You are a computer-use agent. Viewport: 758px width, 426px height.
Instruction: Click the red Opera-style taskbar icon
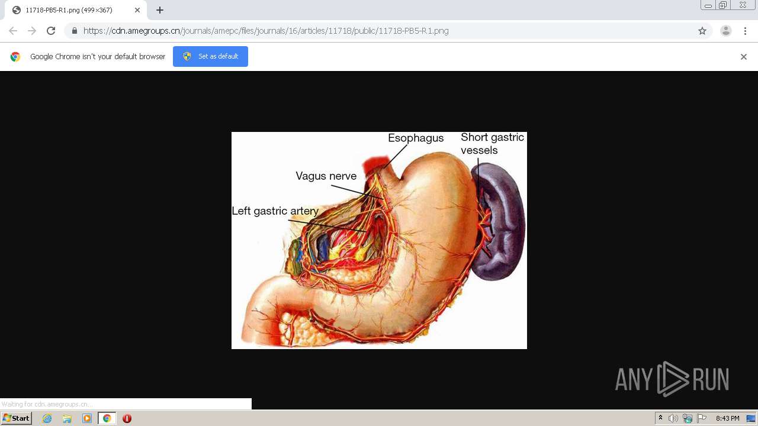[x=127, y=418]
